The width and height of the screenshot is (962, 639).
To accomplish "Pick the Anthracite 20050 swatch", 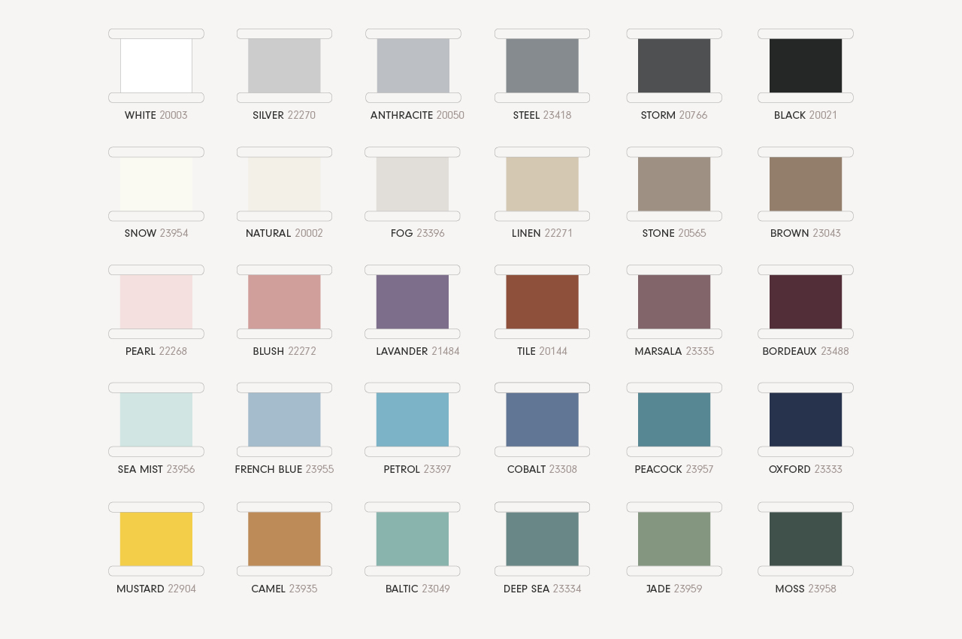I will click(413, 66).
